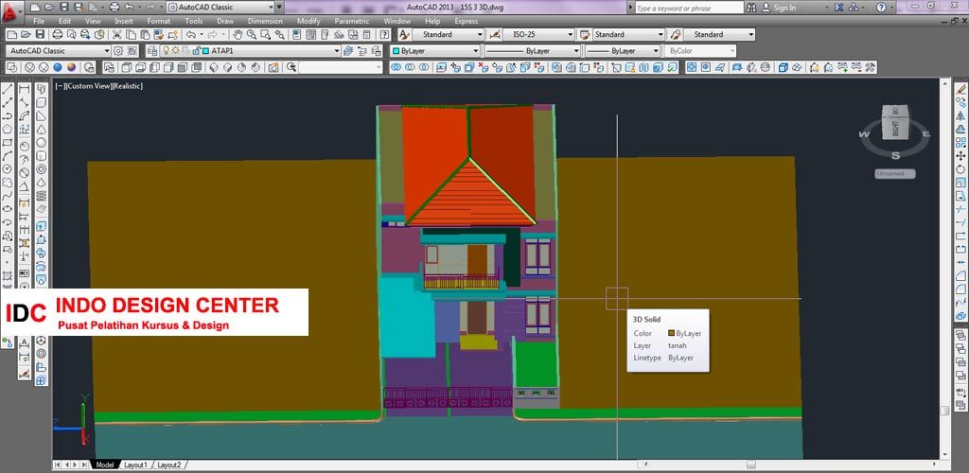Select the Helix modeling tool
969x473 pixels.
coord(41,195)
